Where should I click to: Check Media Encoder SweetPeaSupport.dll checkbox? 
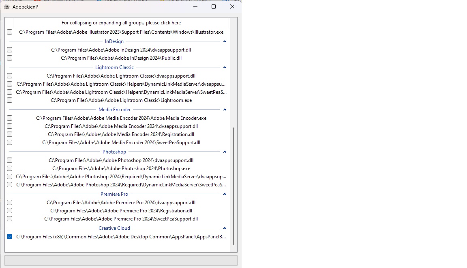coord(10,143)
